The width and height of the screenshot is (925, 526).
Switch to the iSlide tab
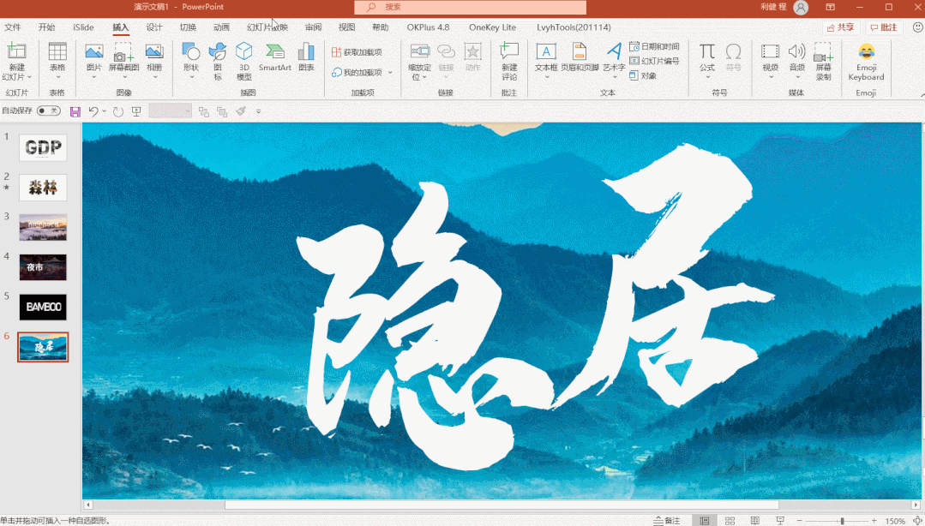click(x=83, y=27)
